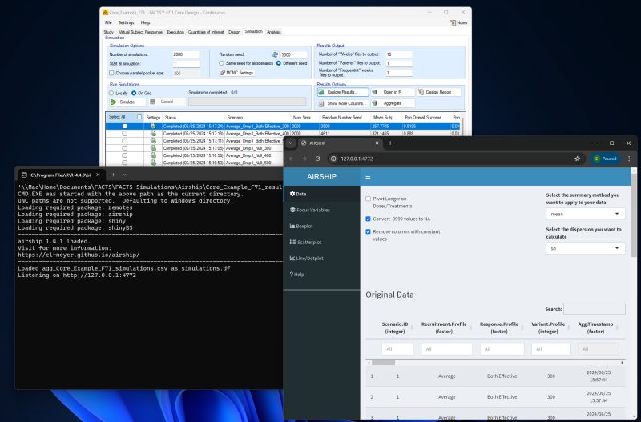The image size is (641, 422).
Task: Click Explore Results button
Action: (x=343, y=92)
